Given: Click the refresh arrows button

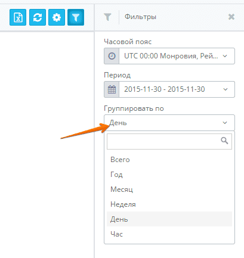Looking at the screenshot, I should [38, 17].
